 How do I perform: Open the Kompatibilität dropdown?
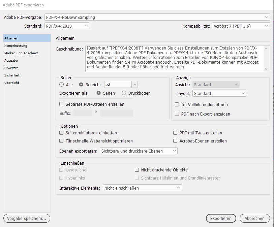pyautogui.click(x=240, y=25)
